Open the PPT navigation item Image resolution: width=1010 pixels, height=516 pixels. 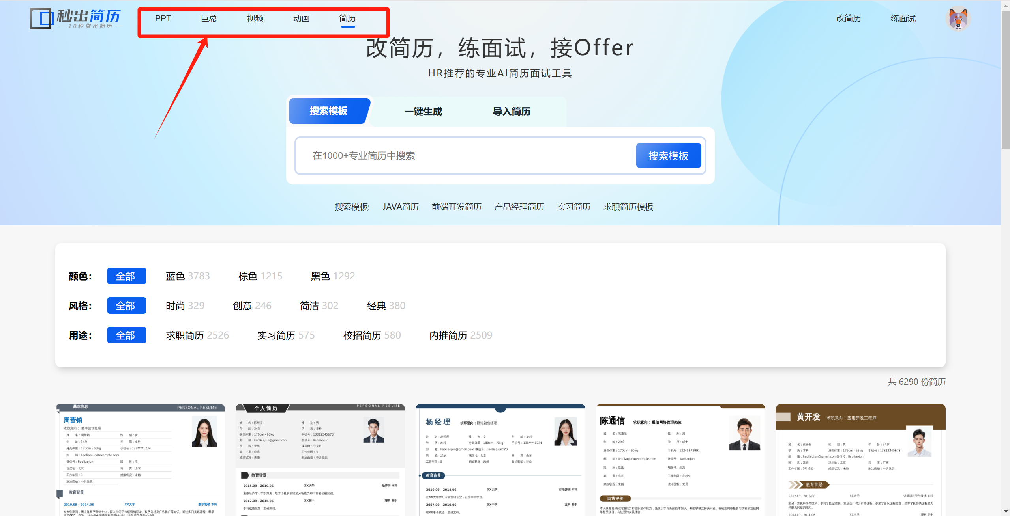click(x=163, y=19)
